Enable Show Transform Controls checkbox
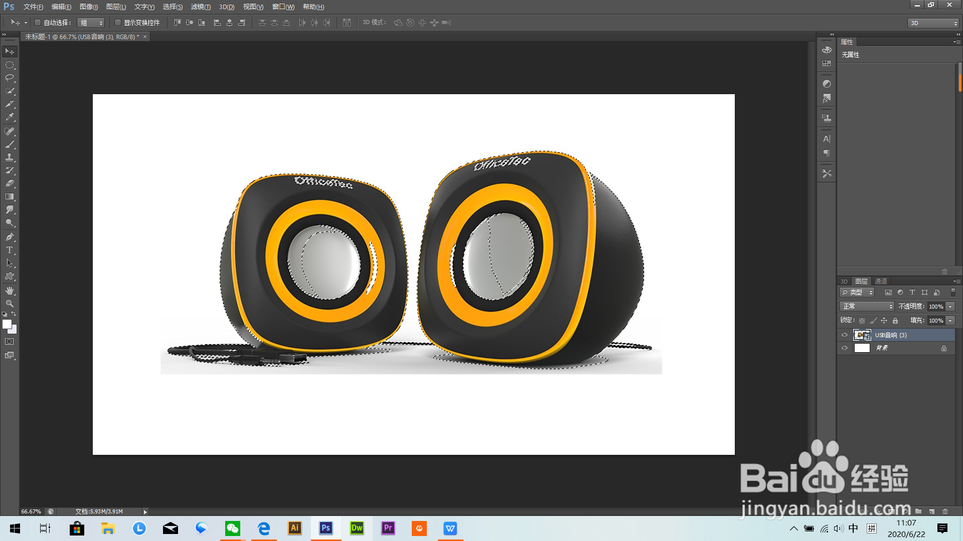Image resolution: width=963 pixels, height=541 pixels. [x=118, y=23]
